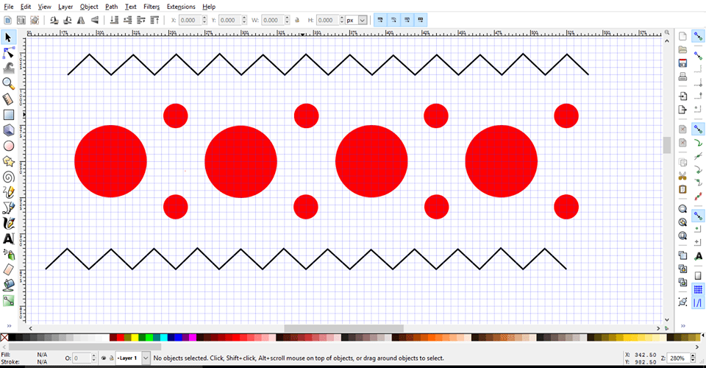Pick the cyan palette swatch
Screen dimensions: 706x368
pyautogui.click(x=164, y=337)
